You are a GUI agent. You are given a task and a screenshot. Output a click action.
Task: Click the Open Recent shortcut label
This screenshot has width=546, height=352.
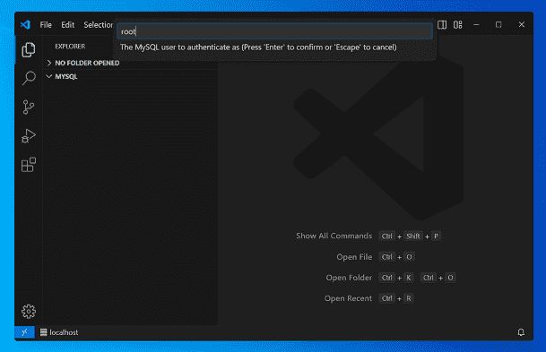(x=348, y=298)
